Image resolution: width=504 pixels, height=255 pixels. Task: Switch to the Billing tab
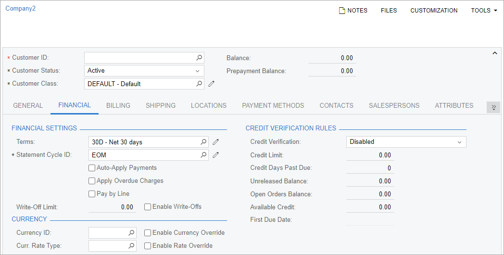tap(118, 105)
